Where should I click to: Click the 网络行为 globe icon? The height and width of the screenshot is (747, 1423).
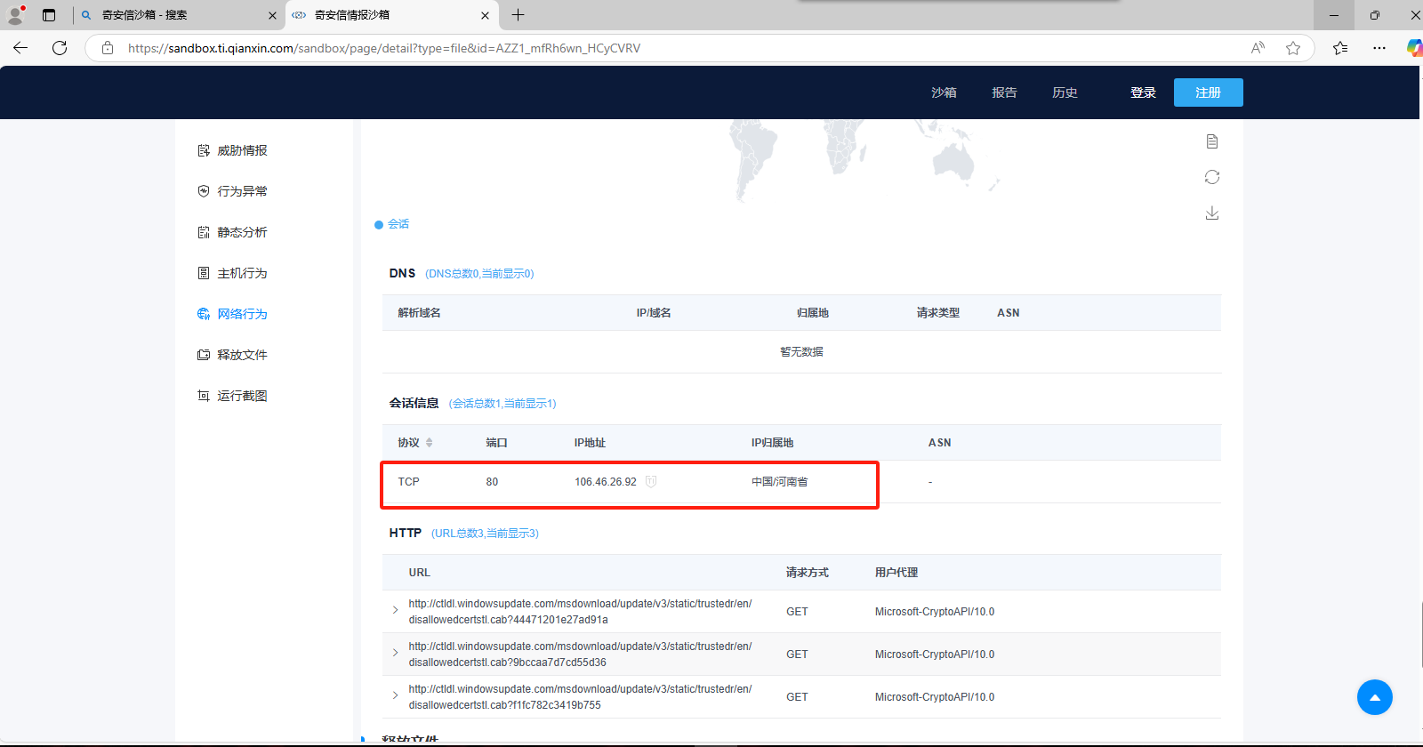pyautogui.click(x=204, y=314)
